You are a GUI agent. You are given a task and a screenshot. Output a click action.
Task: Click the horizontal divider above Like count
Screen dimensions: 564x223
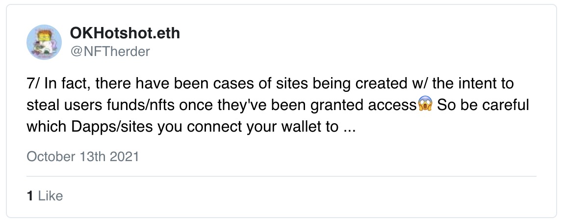tap(282, 176)
